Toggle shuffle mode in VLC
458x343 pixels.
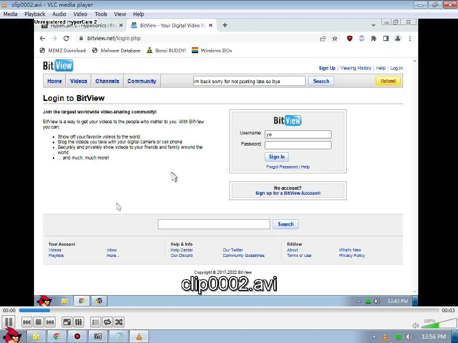[x=119, y=322]
